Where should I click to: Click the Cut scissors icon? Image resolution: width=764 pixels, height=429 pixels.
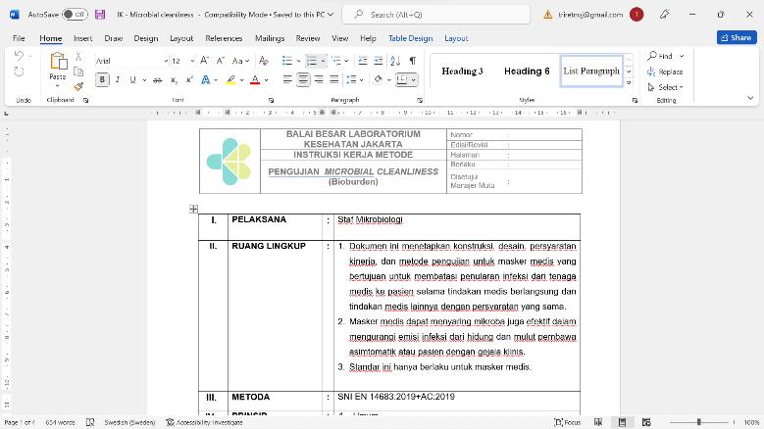78,57
